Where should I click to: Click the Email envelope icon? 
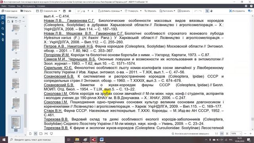pos(70,11)
